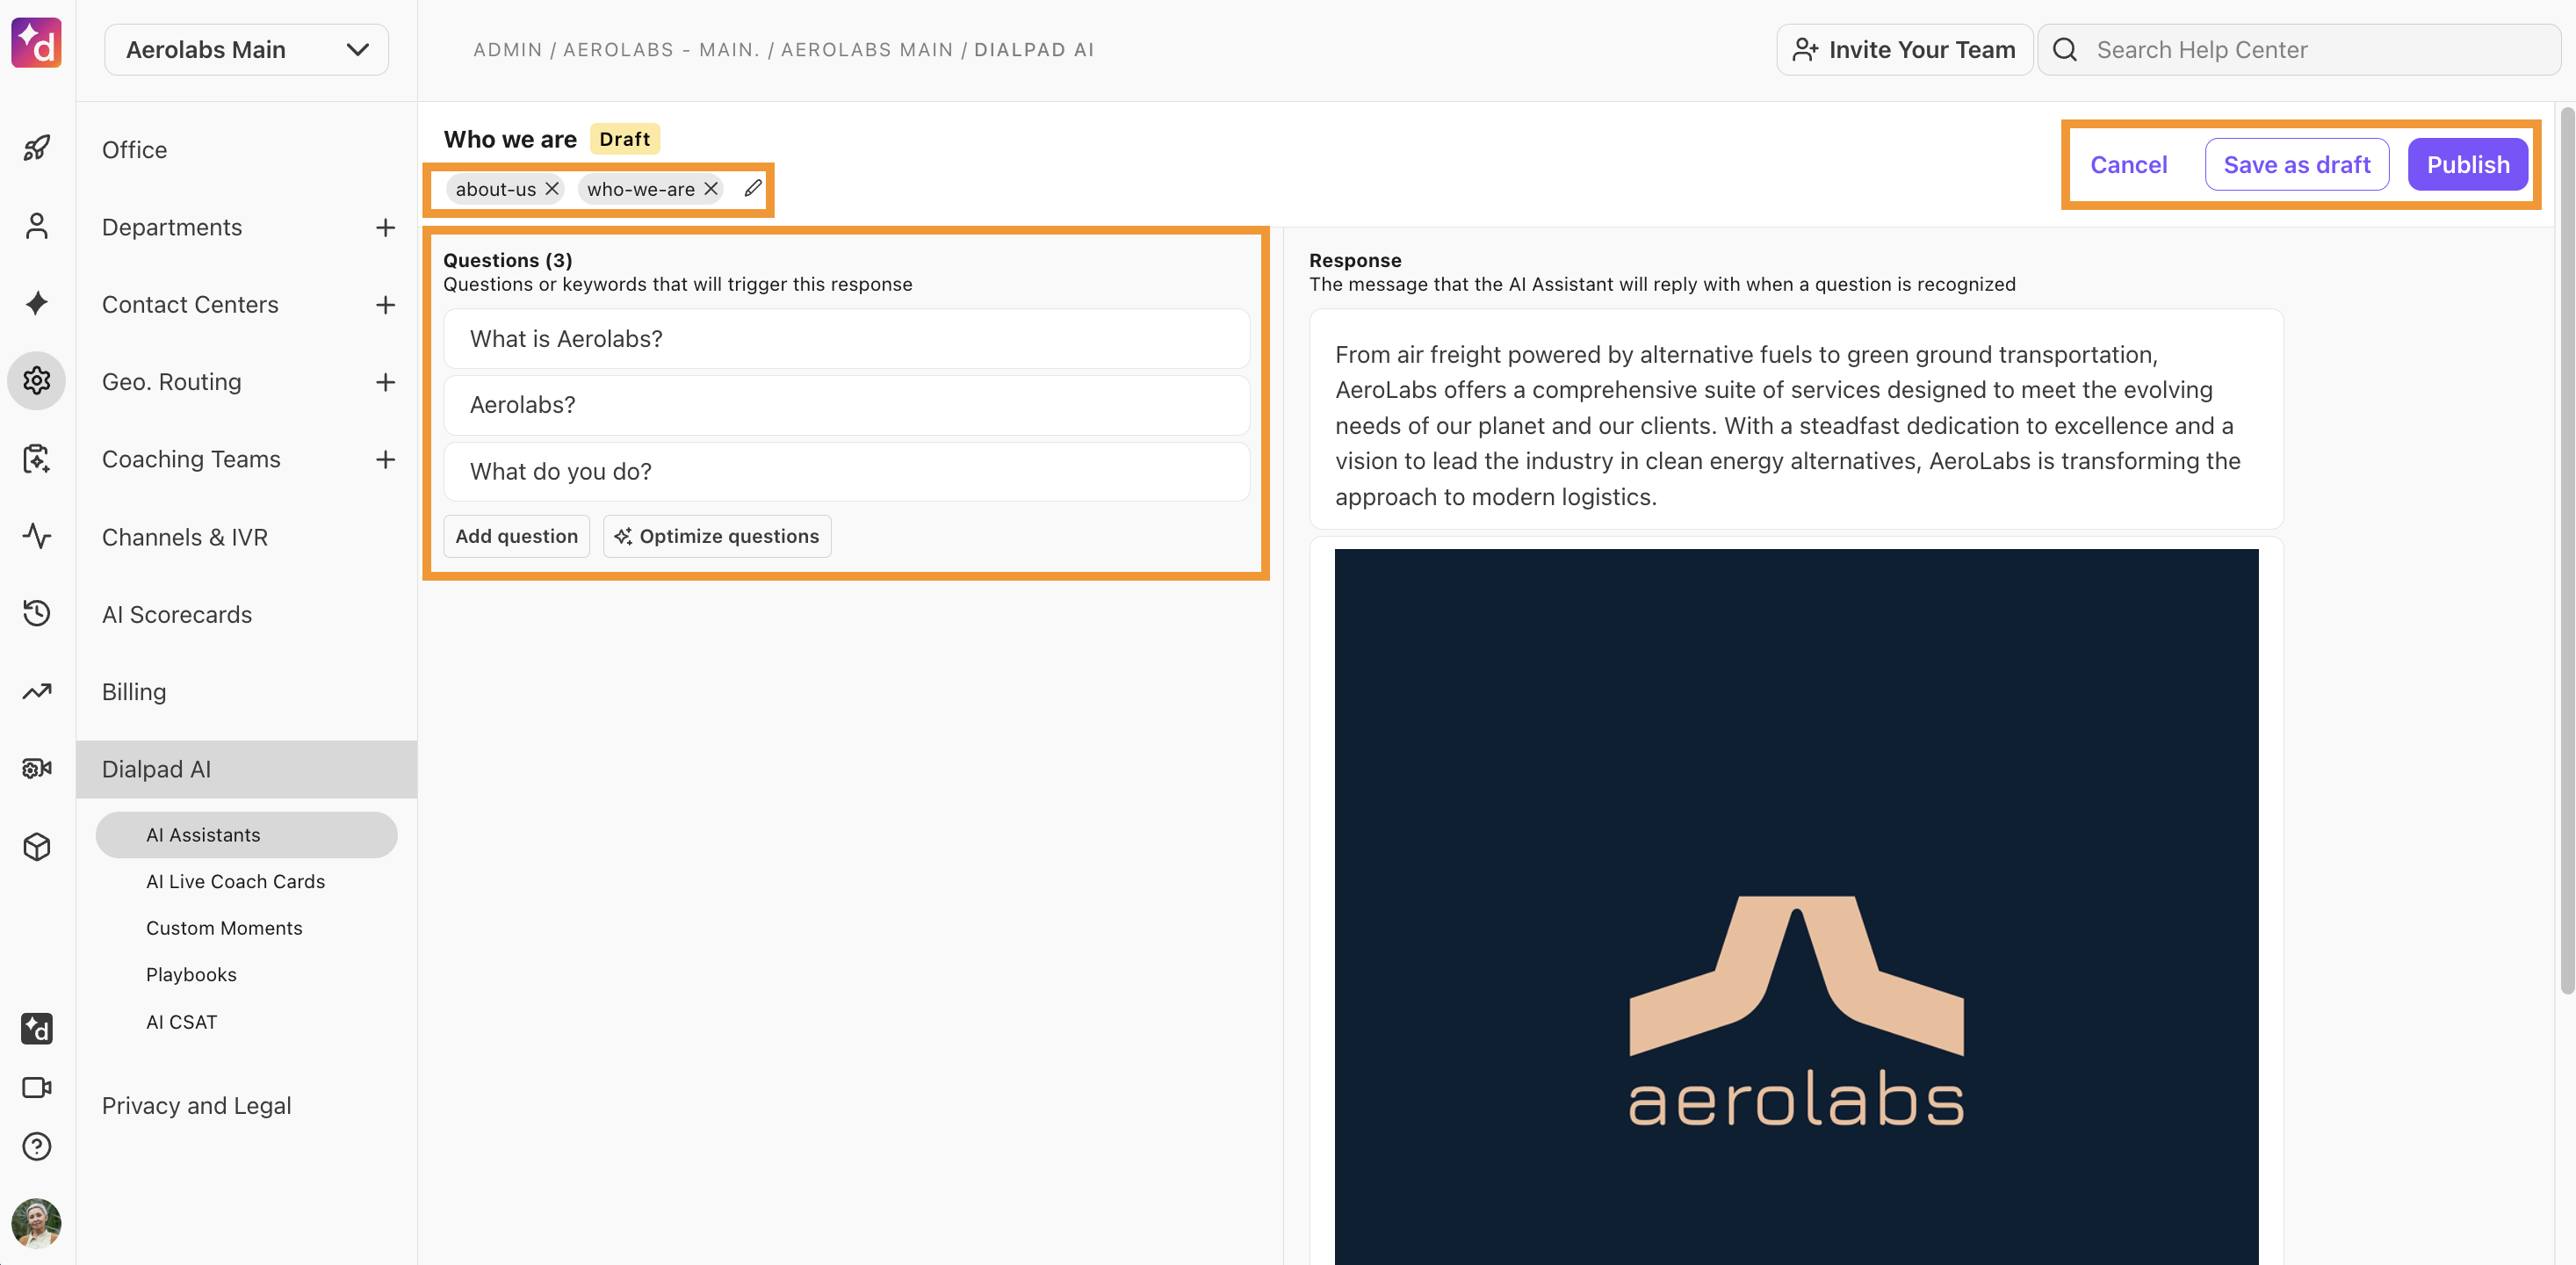Image resolution: width=2576 pixels, height=1265 pixels.
Task: Publish the Who we are response
Action: (x=2468, y=164)
